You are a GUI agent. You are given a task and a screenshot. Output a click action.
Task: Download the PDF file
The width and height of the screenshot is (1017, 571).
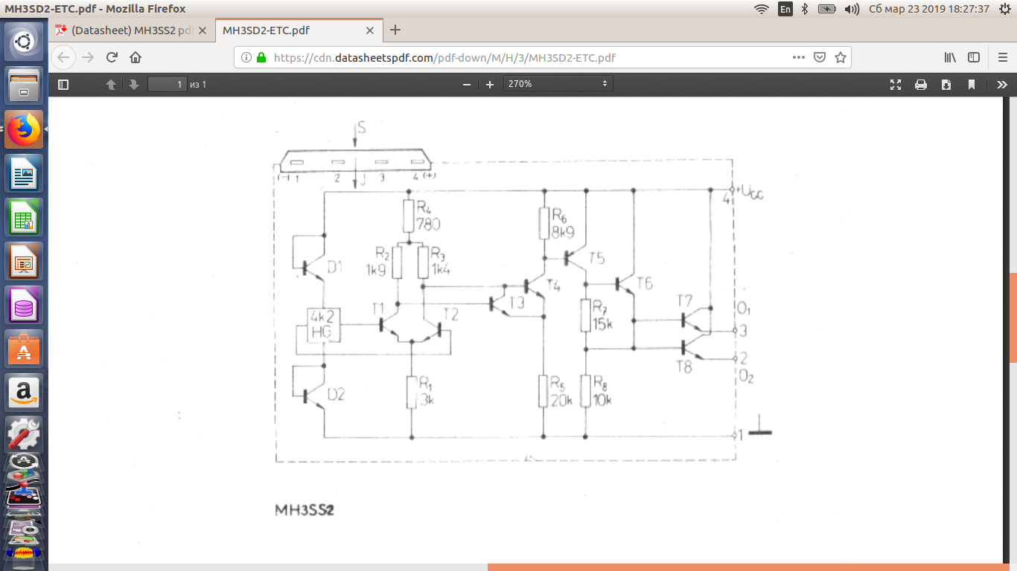click(x=946, y=85)
